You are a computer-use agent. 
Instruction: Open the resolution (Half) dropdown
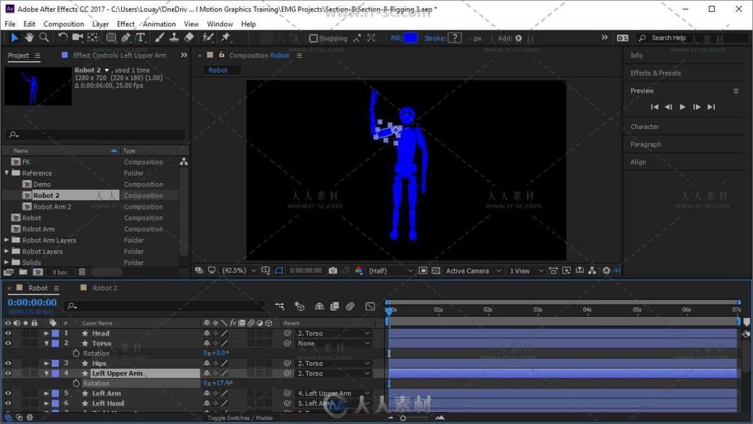[x=390, y=271]
